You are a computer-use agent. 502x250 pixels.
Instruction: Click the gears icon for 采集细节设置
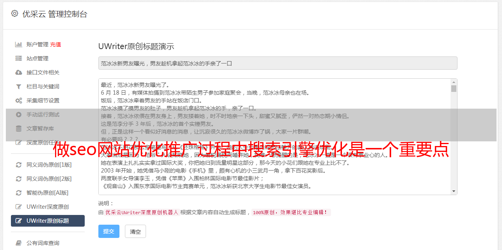pos(18,100)
